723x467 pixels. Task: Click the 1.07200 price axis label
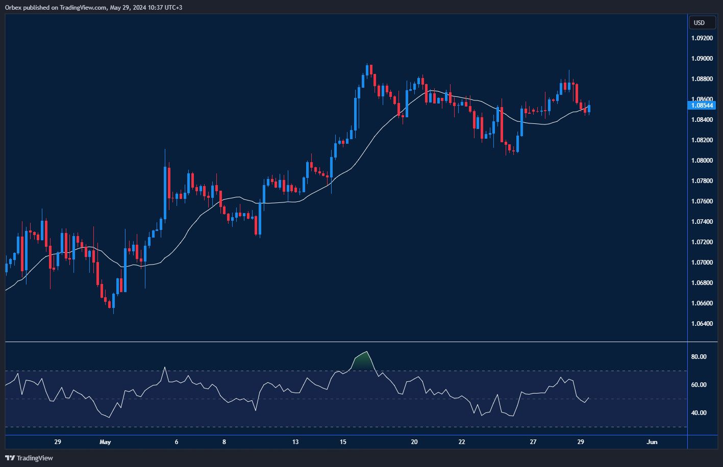(702, 242)
